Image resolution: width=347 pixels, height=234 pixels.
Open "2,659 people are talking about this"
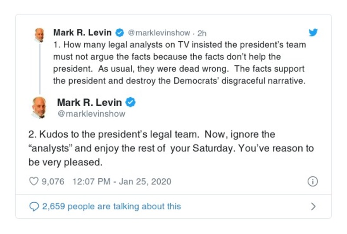pyautogui.click(x=111, y=207)
